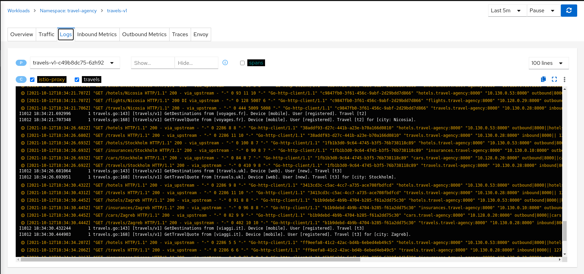
Task: Uncheck the travels container checkbox
Action: pyautogui.click(x=77, y=80)
